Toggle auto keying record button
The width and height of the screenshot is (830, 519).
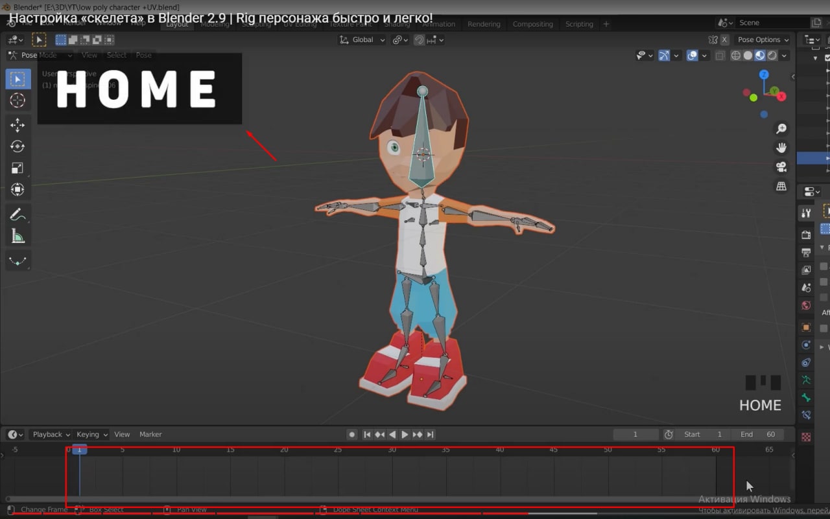click(x=351, y=434)
